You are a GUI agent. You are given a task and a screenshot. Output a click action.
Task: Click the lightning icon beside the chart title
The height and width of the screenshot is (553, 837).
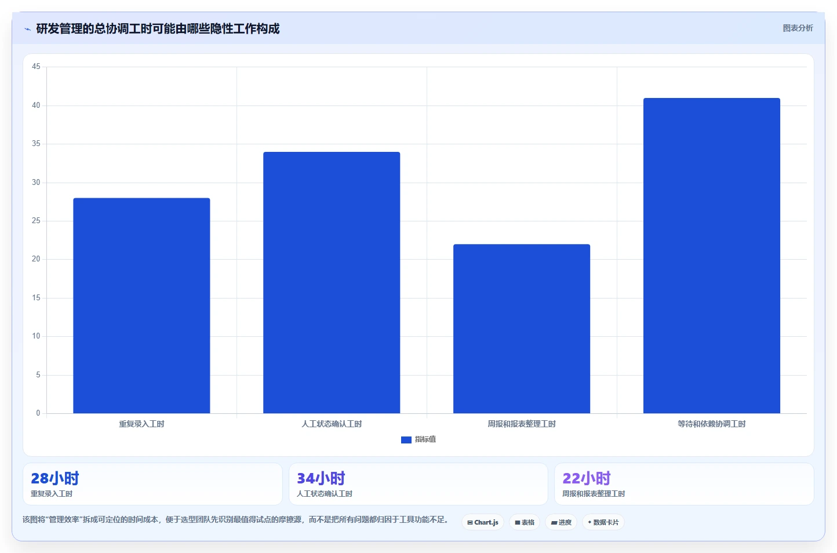(x=27, y=29)
